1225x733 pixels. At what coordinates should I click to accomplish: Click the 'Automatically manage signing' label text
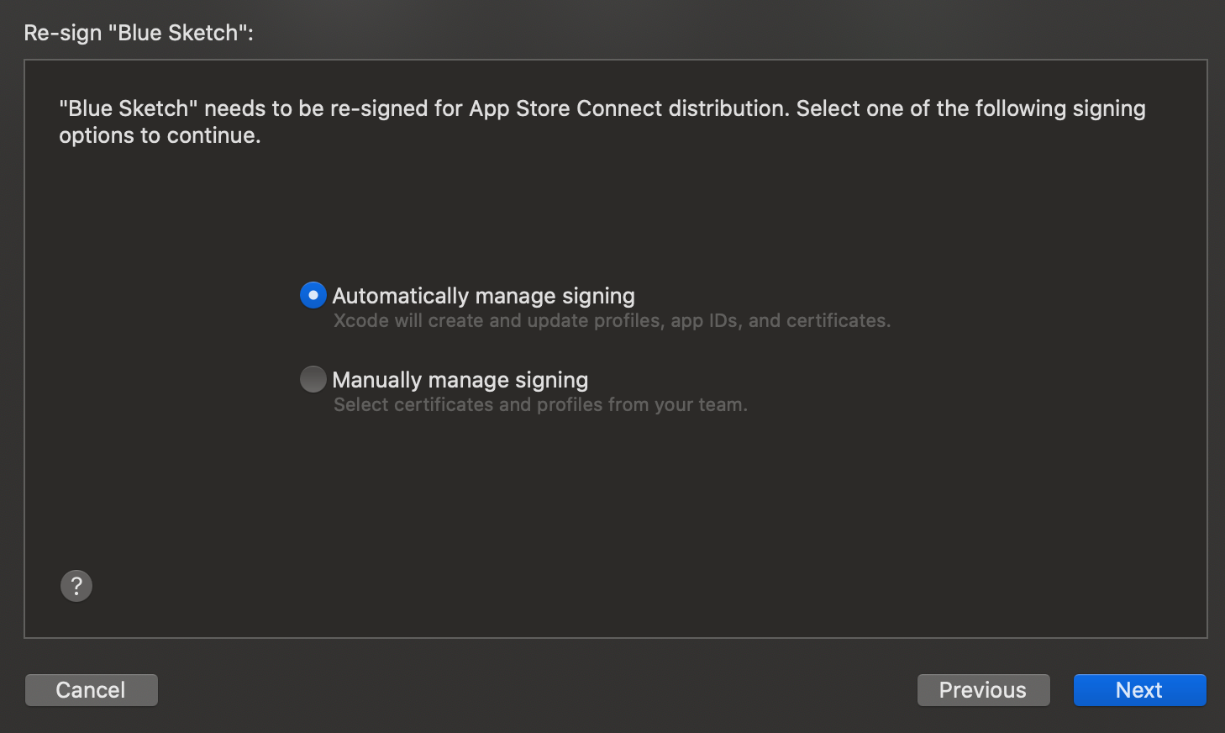483,296
